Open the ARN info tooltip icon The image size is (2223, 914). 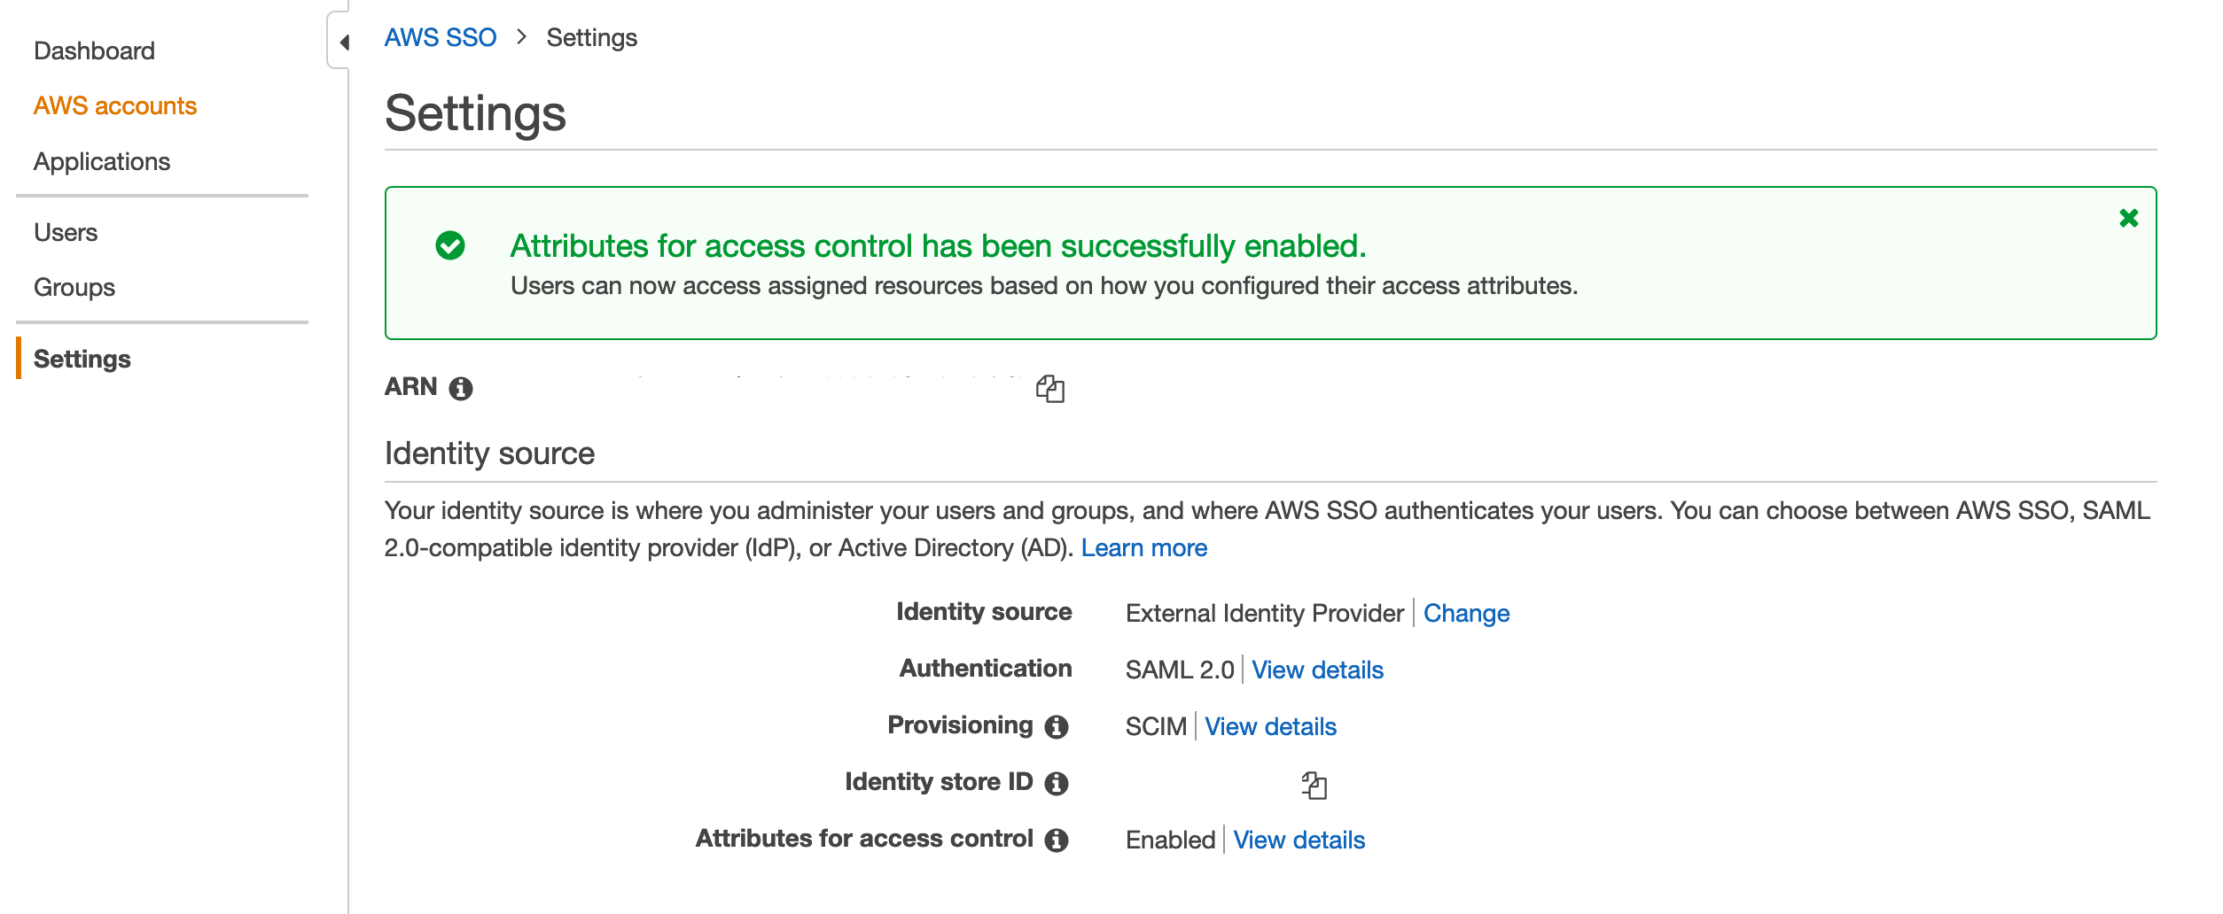click(x=460, y=388)
